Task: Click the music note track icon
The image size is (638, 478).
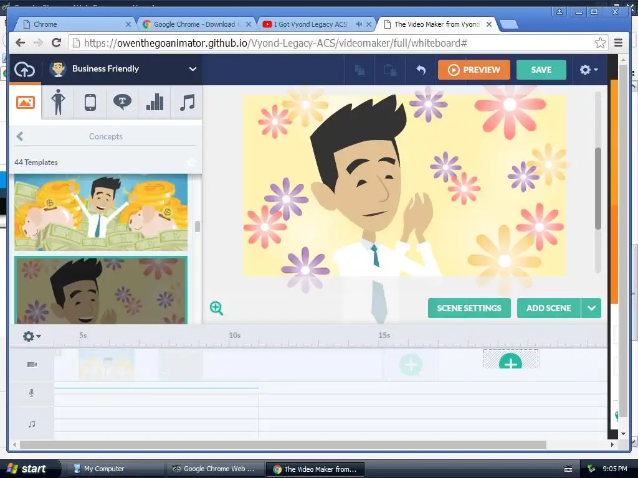Action: pyautogui.click(x=32, y=424)
